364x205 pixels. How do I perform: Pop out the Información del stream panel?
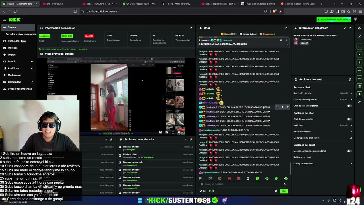point(350,28)
